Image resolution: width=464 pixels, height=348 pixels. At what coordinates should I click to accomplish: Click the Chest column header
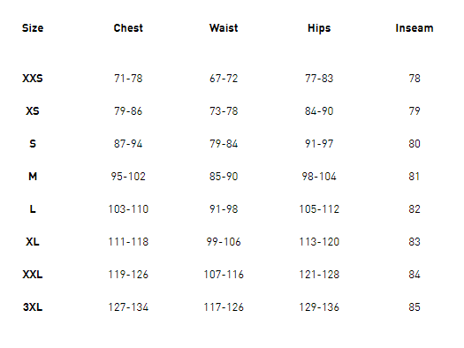point(128,28)
